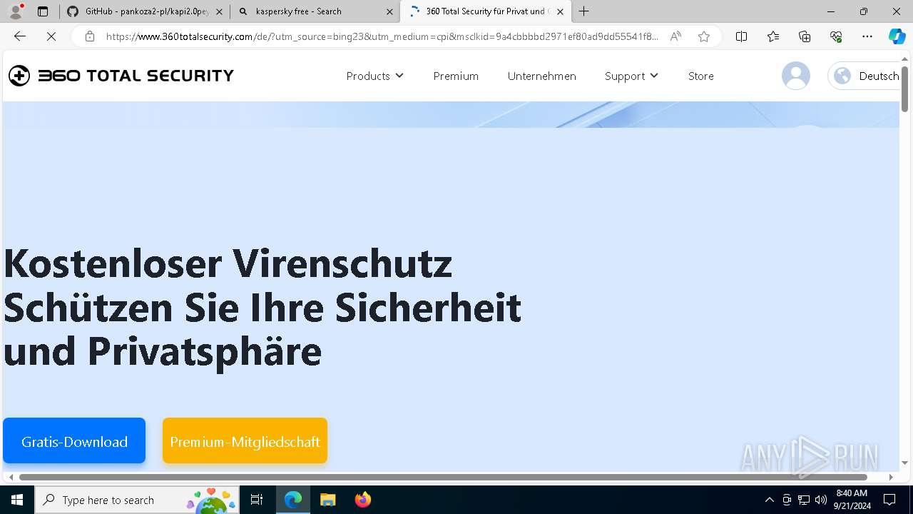The width and height of the screenshot is (913, 514).
Task: Open Browser essentials heart icon
Action: tap(836, 36)
